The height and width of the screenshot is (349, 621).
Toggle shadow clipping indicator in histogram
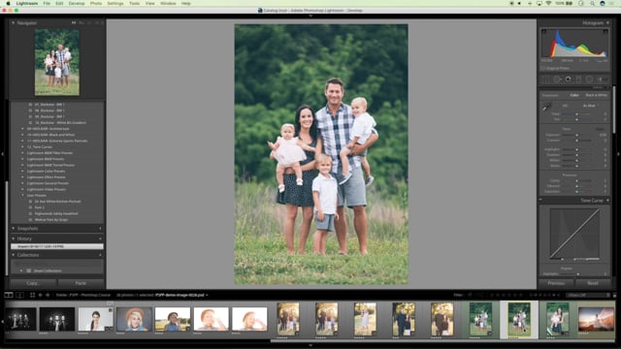tap(544, 32)
